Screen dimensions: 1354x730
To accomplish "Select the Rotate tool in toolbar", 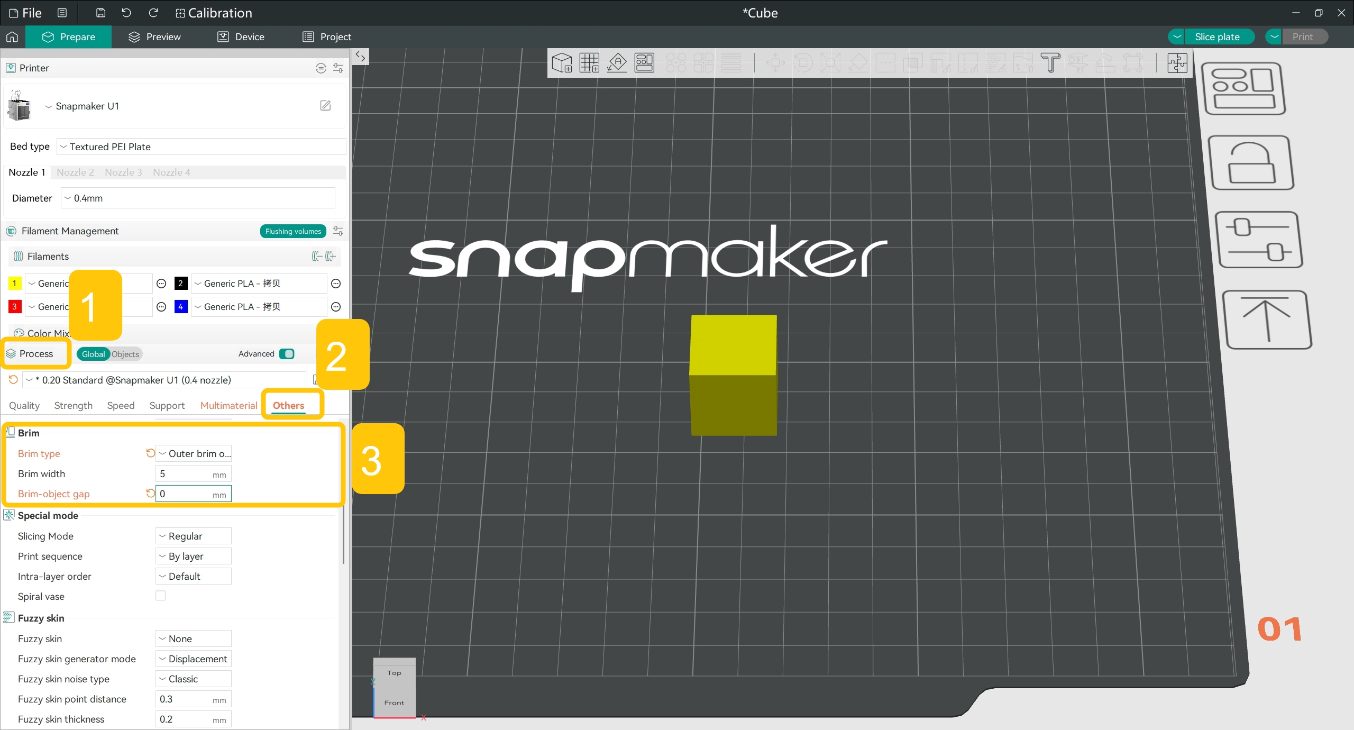I will [803, 63].
